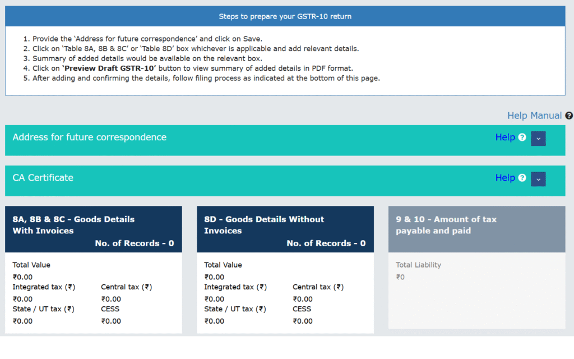Click question mark icon in CA Certificate bar

click(x=522, y=178)
